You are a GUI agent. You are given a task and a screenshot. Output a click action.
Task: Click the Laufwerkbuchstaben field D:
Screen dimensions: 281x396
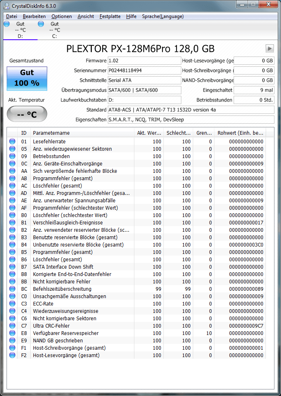[145, 100]
